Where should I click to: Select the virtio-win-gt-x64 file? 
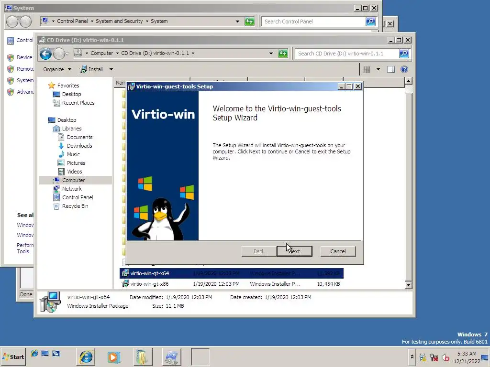(231, 273)
